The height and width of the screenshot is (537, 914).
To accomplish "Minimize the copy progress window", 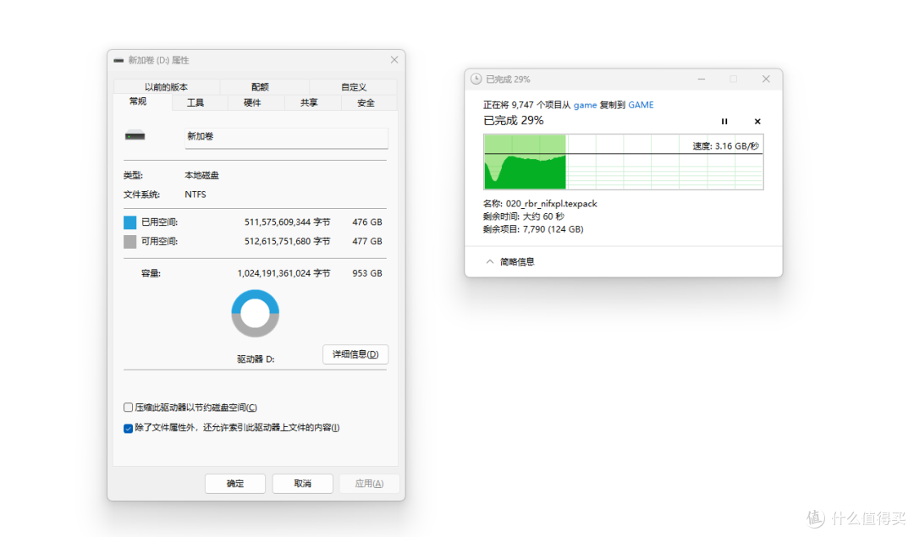I will 702,79.
